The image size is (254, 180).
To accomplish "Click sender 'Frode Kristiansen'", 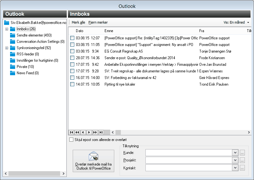I will click(212, 58).
